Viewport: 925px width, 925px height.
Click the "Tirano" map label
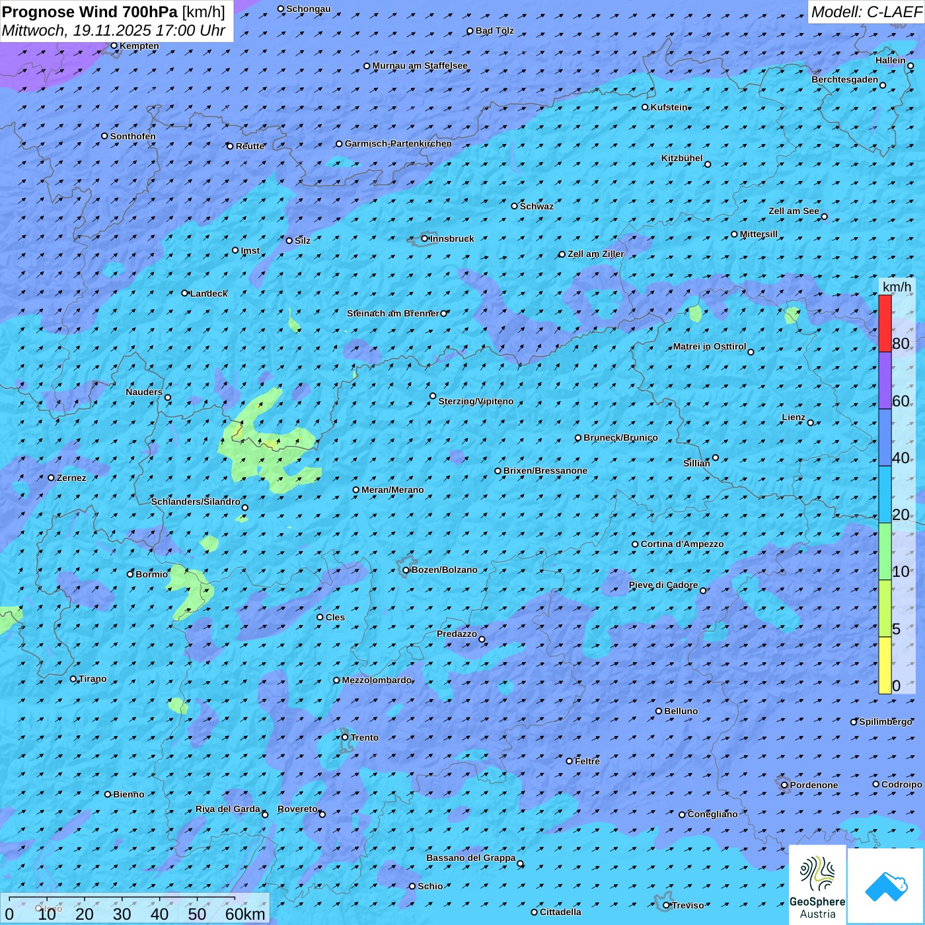(x=92, y=679)
